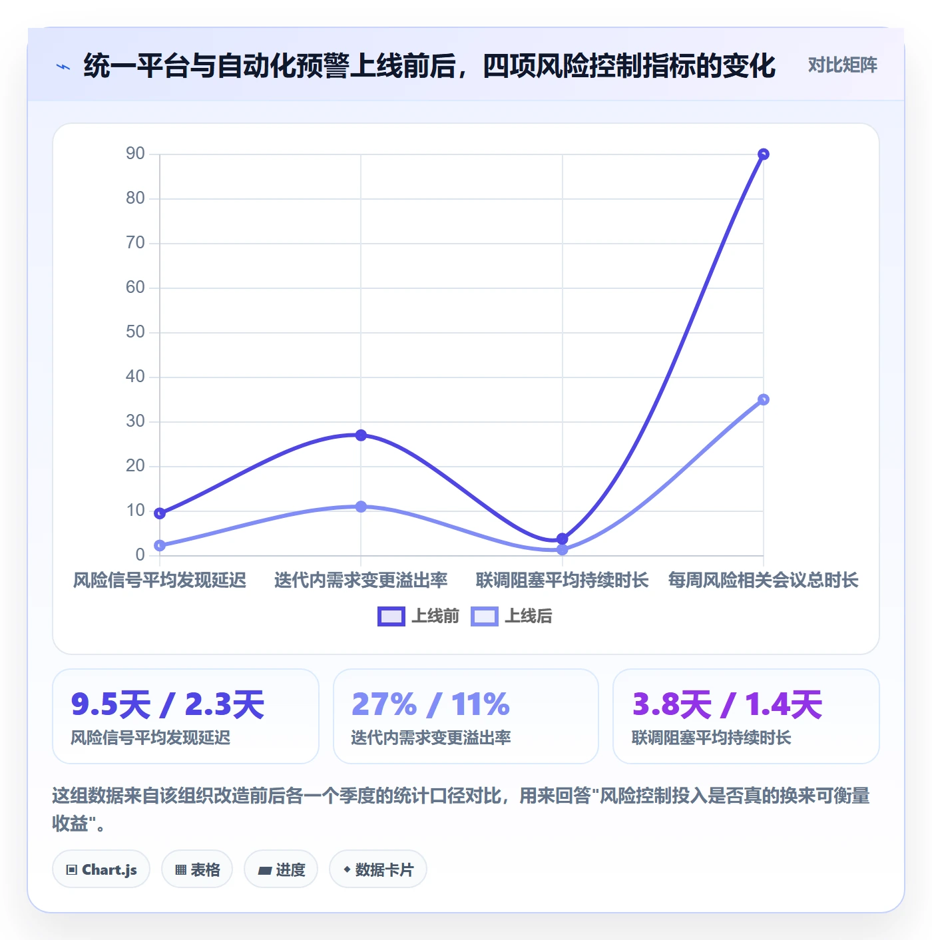
Task: Open the 9.5天 / 2.3天 stat card
Action: coord(186,716)
